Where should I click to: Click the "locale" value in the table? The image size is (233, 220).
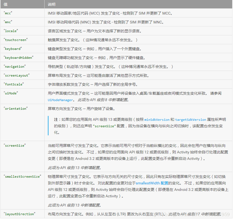[x=11, y=31]
